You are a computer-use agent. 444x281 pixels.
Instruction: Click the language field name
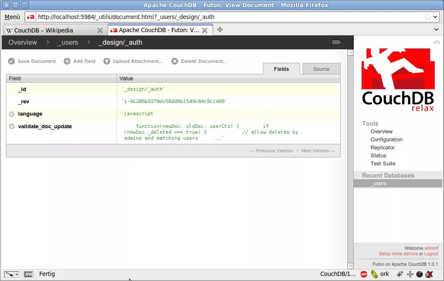pyautogui.click(x=30, y=114)
